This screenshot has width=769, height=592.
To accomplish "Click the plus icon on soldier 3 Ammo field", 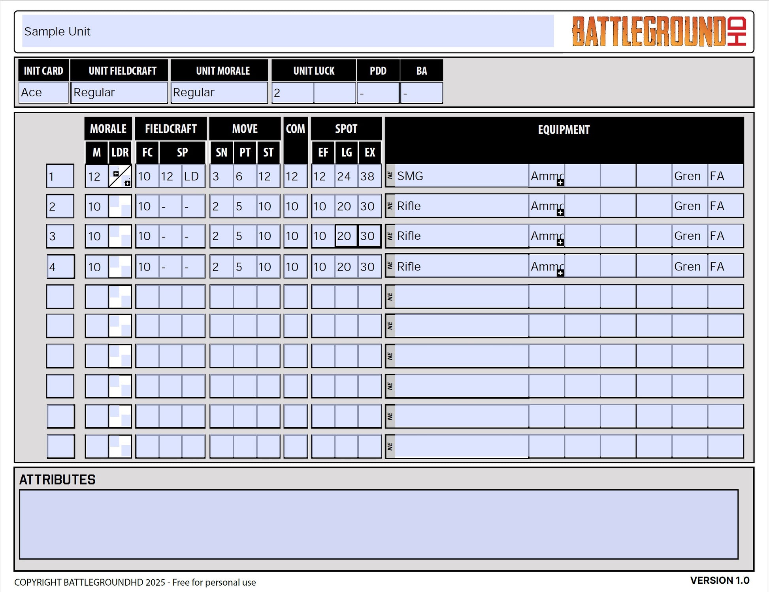I will [560, 242].
